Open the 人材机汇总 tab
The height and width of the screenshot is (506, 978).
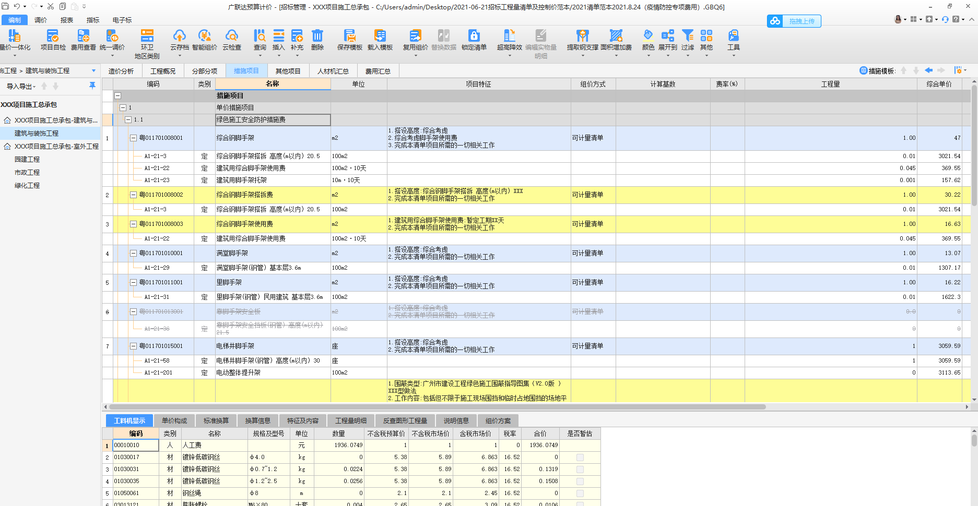(x=333, y=71)
